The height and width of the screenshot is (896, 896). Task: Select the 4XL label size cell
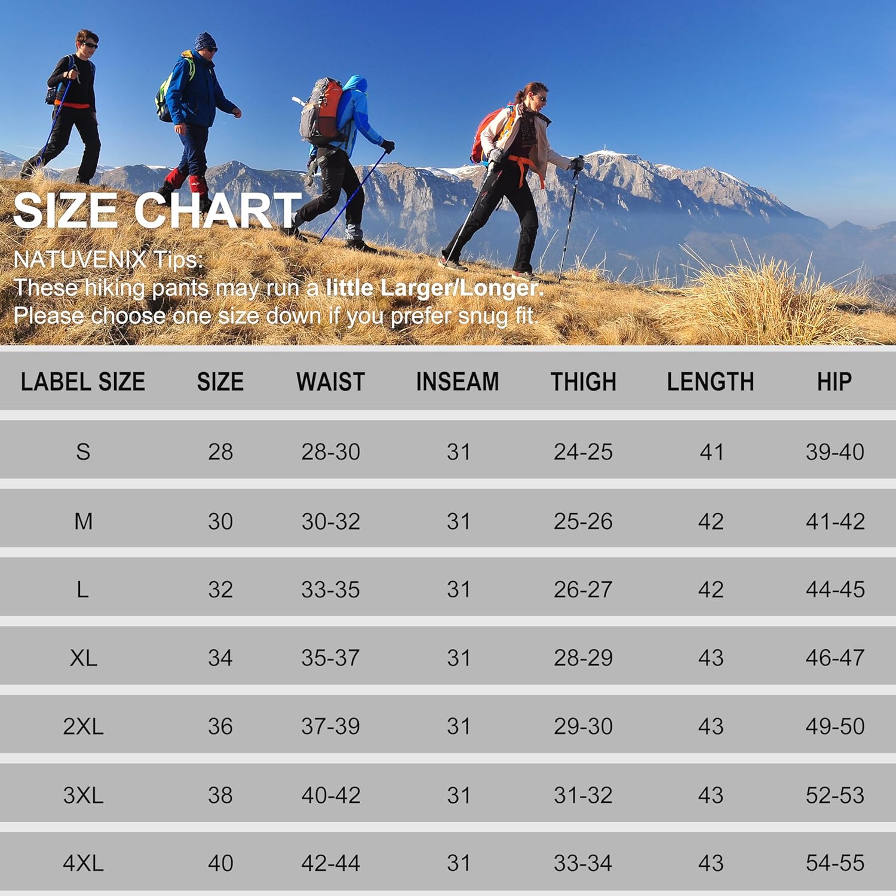83,863
